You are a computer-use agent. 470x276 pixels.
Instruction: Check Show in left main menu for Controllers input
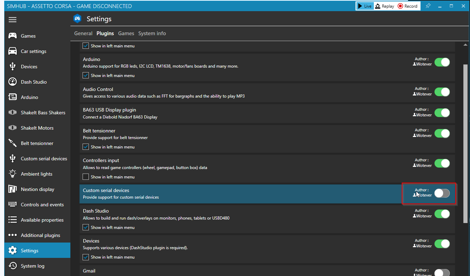coord(85,177)
